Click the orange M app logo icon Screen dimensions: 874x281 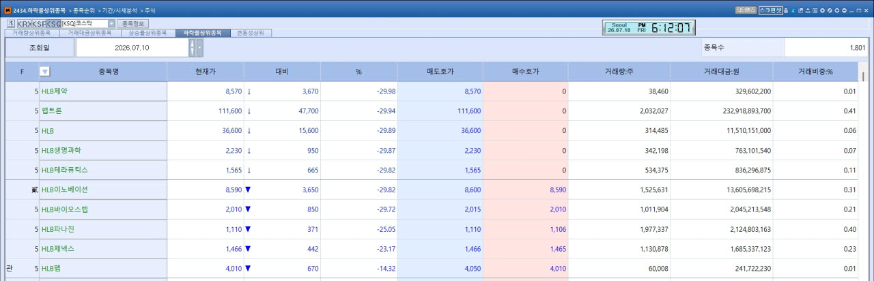coord(8,11)
